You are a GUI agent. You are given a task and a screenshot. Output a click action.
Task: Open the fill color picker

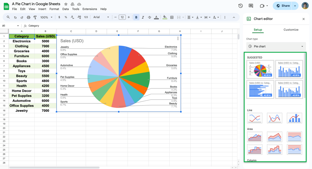coord(165,17)
